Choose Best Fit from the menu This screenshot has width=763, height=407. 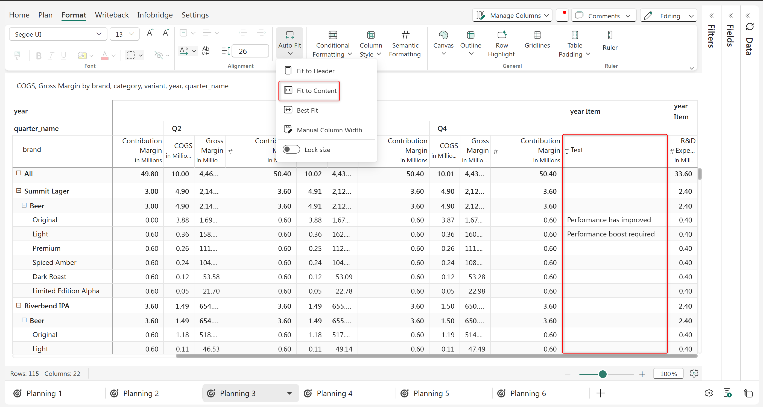pyautogui.click(x=307, y=110)
